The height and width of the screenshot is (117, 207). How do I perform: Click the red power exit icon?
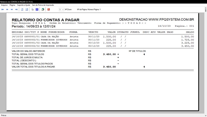point(49,9)
